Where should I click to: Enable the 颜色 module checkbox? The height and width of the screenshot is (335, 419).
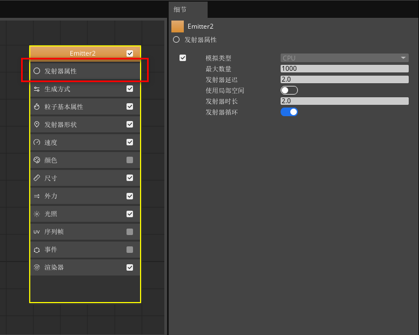coord(130,160)
